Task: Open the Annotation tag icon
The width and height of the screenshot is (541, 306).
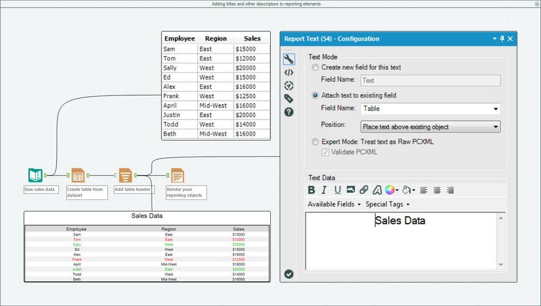Action: coord(289,98)
